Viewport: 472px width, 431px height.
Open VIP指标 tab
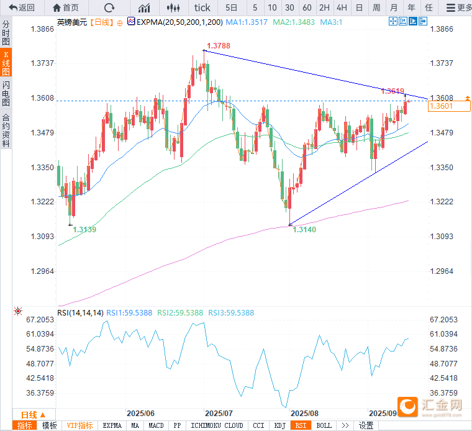(79, 425)
